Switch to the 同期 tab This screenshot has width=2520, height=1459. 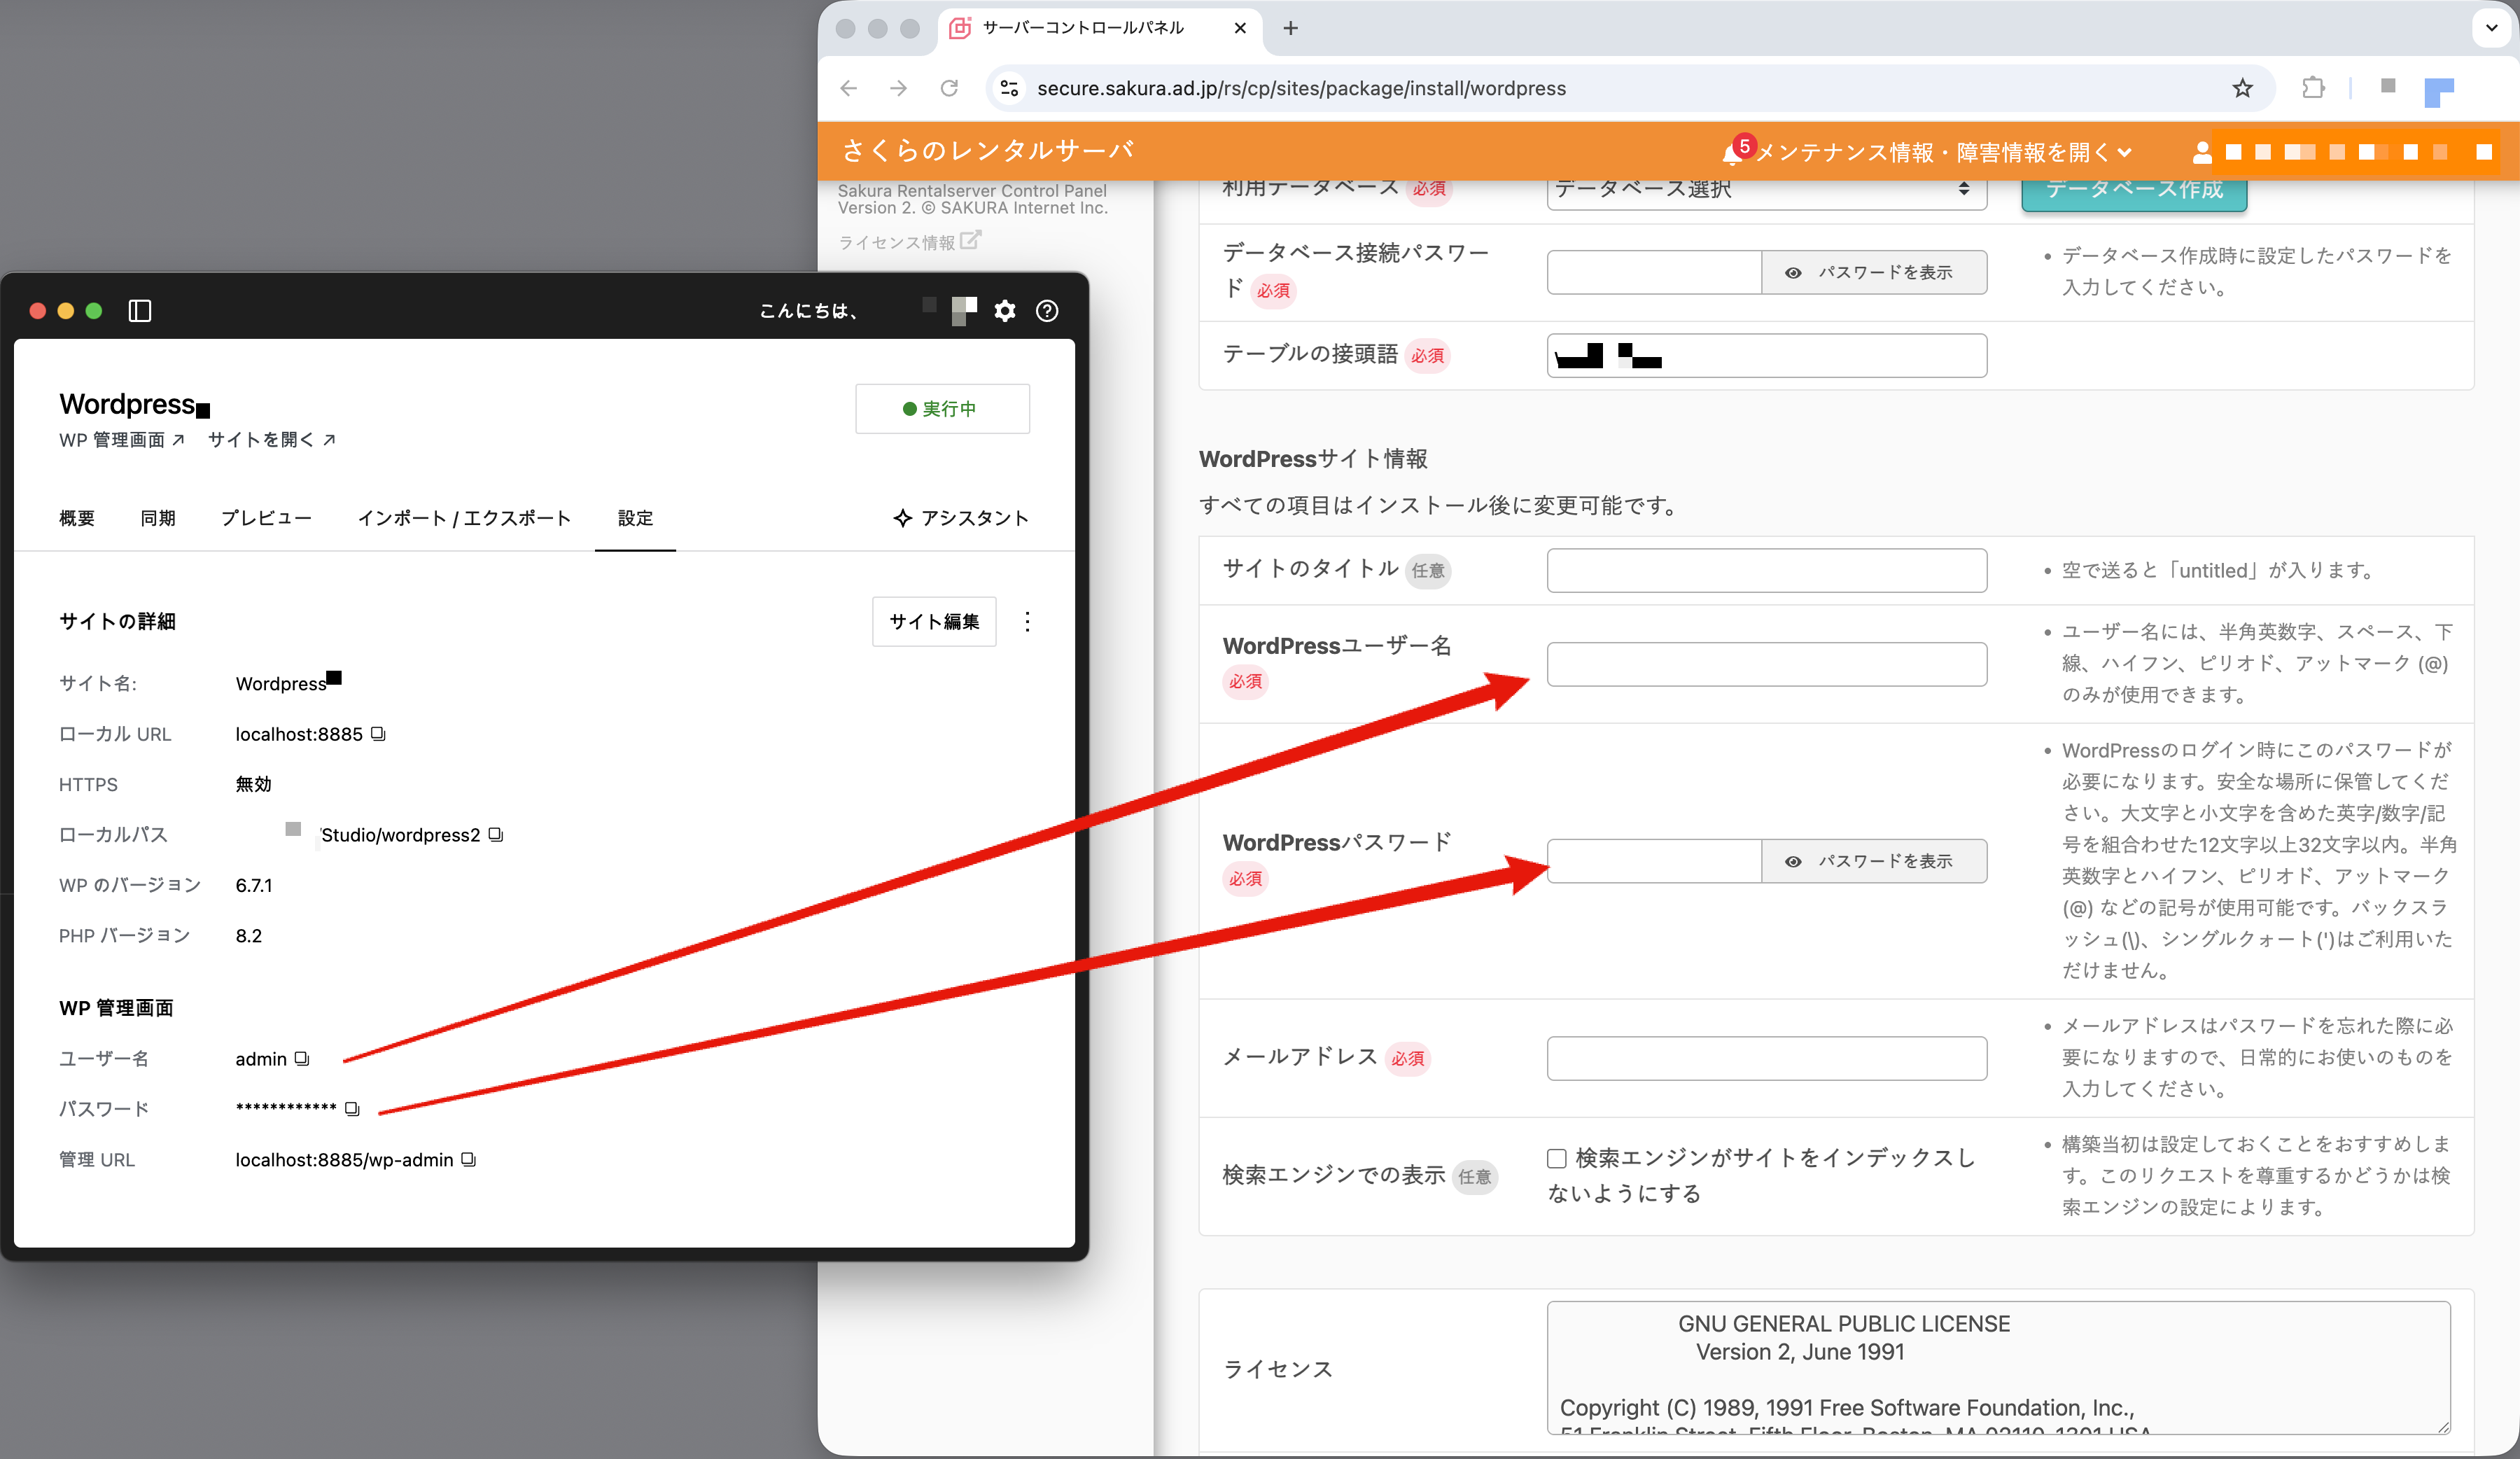(x=158, y=518)
